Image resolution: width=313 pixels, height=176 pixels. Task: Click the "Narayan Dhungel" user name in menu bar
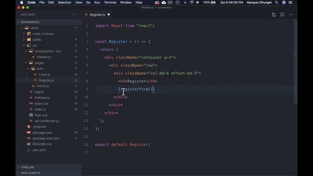tap(259, 2)
